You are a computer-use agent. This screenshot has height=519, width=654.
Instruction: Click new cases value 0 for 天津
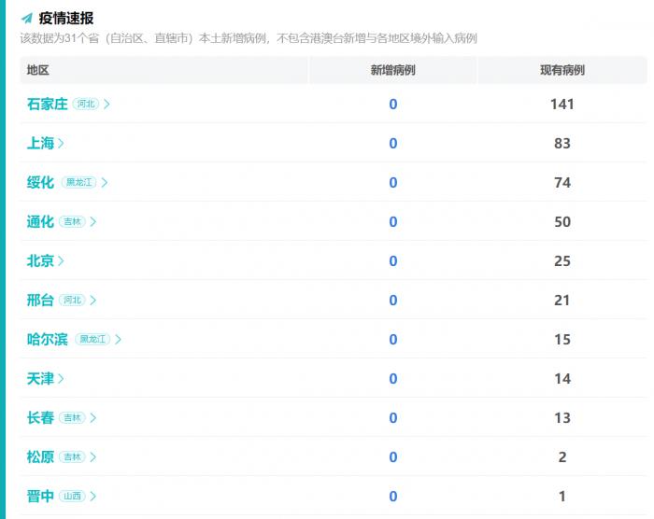393,378
